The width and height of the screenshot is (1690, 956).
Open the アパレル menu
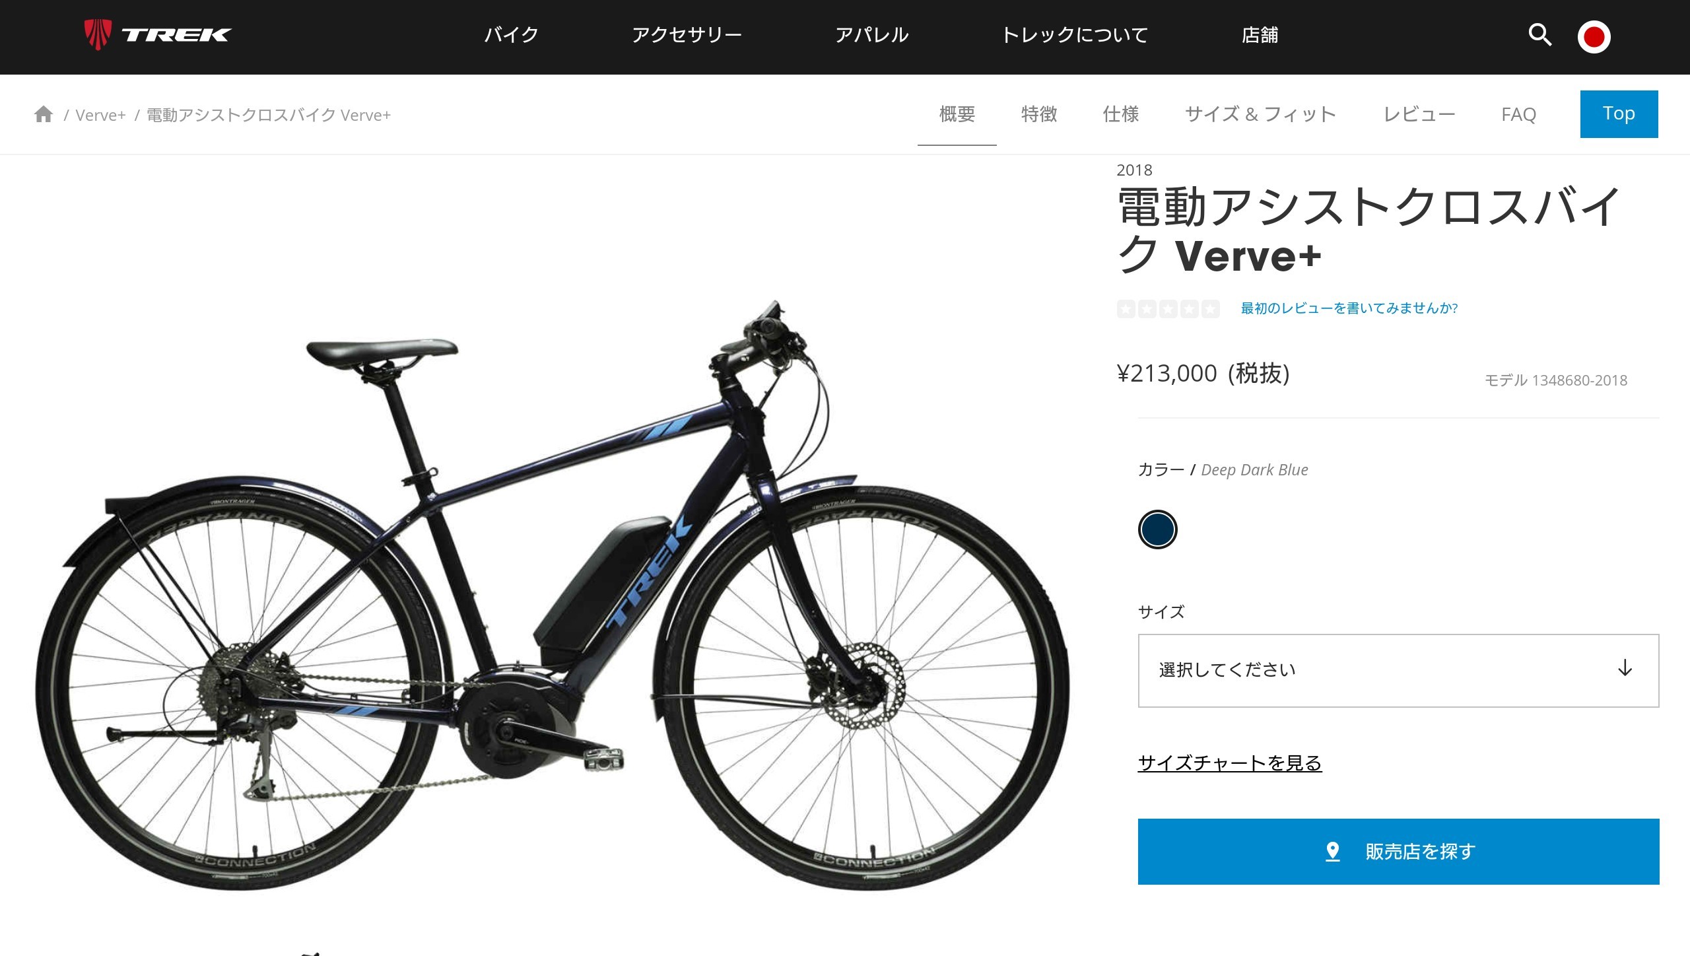871,35
